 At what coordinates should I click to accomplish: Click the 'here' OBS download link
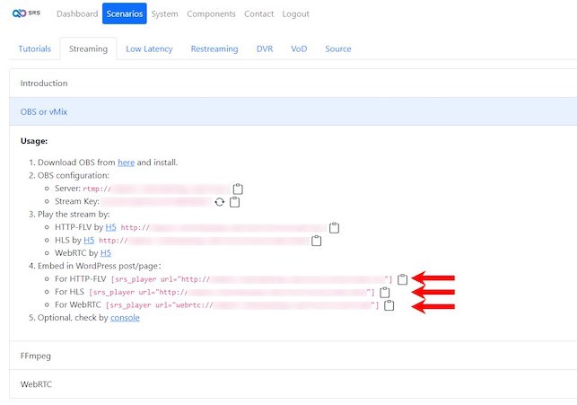click(x=126, y=163)
